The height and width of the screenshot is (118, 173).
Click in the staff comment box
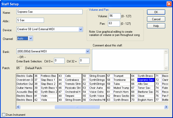tap(128, 59)
